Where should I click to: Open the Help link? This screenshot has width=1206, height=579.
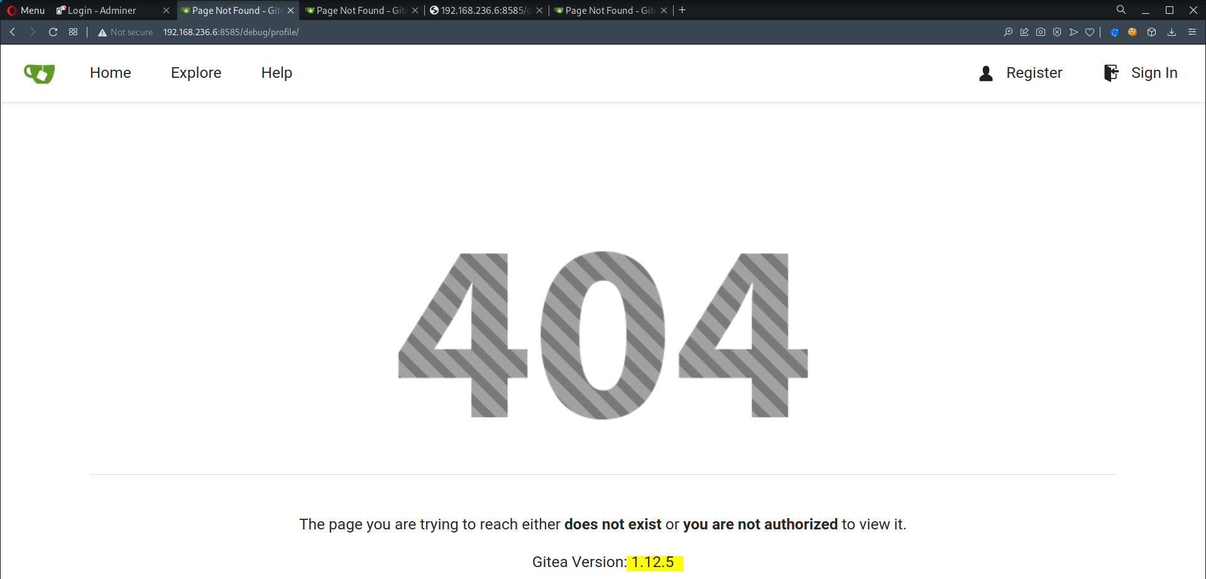click(277, 73)
